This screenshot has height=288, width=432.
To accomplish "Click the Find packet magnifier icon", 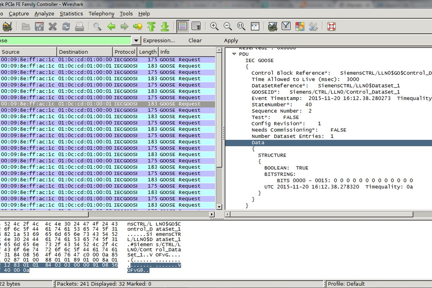I will (97, 26).
